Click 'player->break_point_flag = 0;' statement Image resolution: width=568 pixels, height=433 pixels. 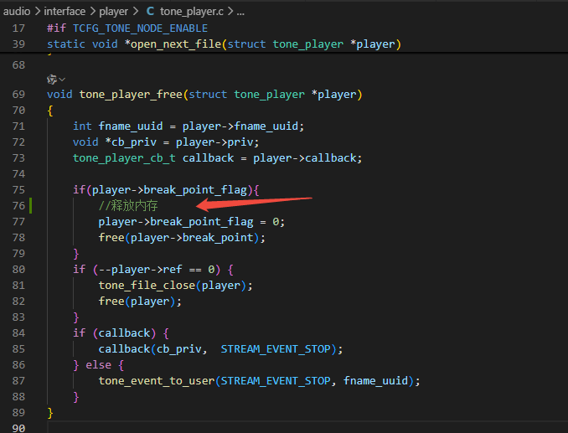point(192,222)
